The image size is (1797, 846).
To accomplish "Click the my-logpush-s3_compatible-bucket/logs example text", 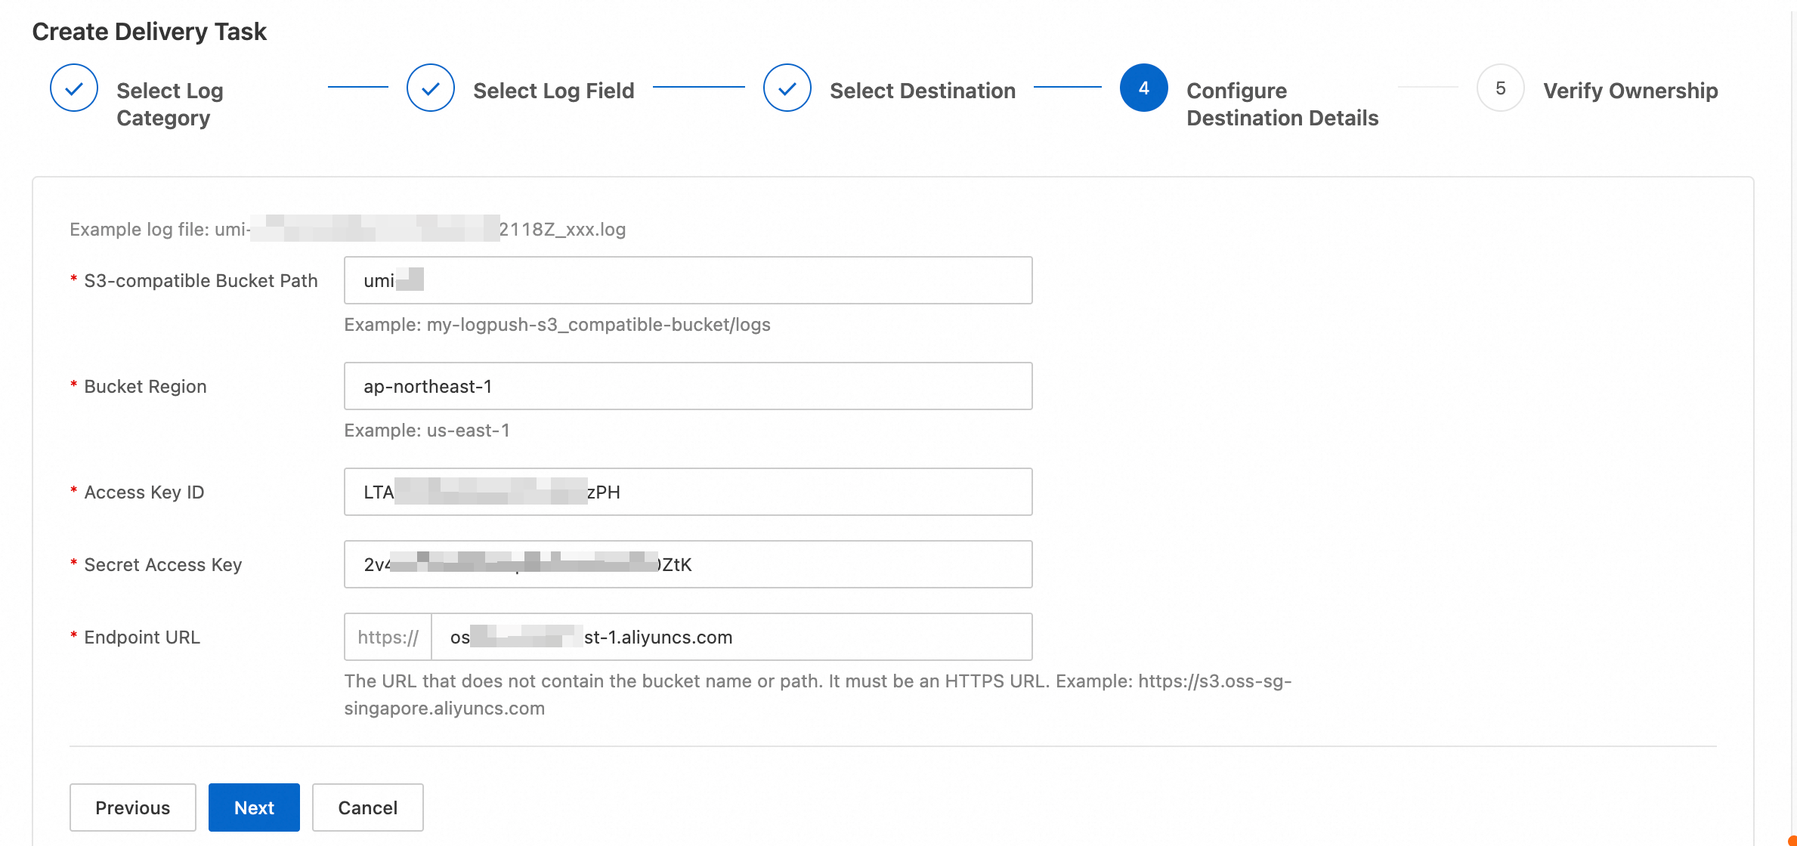I will pos(598,325).
